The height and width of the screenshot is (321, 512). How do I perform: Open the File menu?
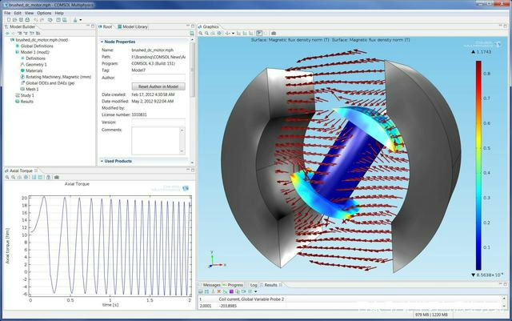coord(7,13)
